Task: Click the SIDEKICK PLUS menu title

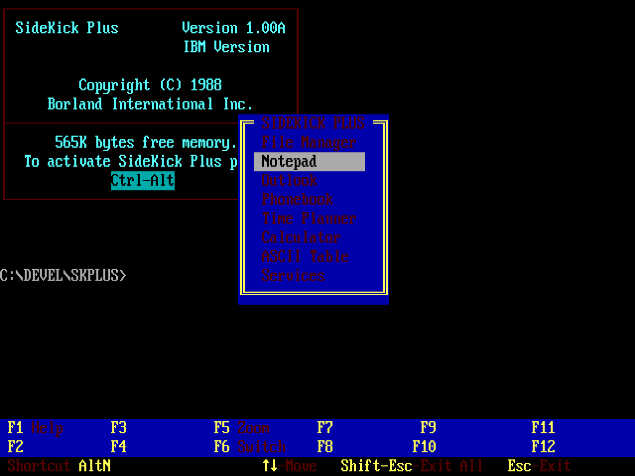Action: coord(313,123)
